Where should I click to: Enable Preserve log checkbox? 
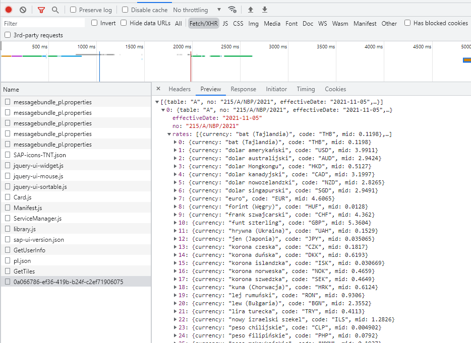pos(73,10)
